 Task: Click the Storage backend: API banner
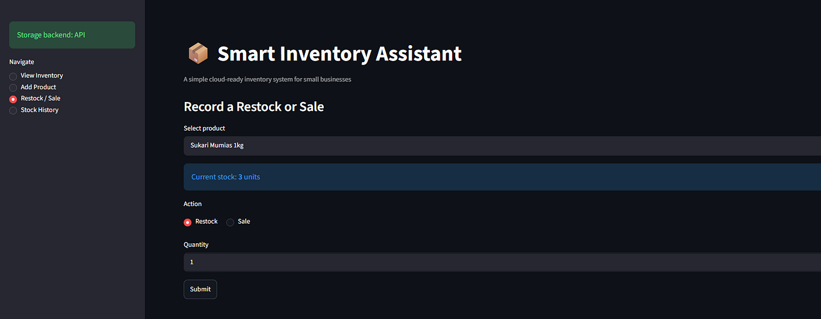72,35
